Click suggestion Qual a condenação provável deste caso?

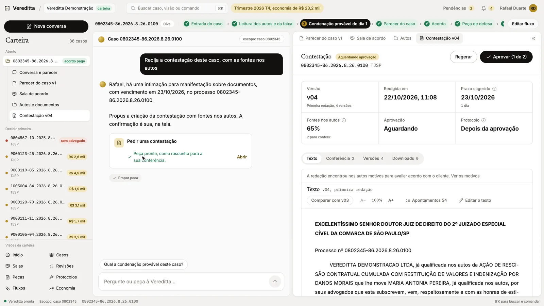point(143,265)
